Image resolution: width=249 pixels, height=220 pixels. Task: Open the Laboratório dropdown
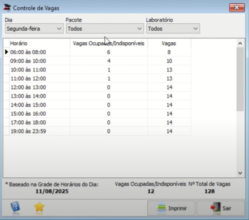click(x=173, y=29)
